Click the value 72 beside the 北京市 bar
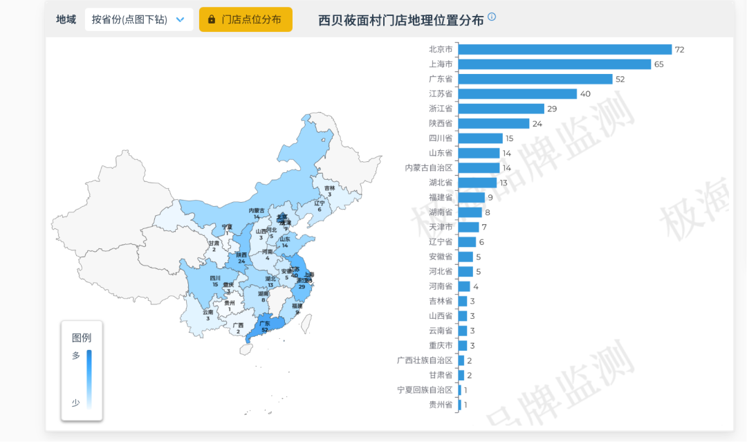Image resolution: width=747 pixels, height=442 pixels. click(679, 50)
